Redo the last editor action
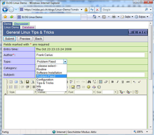This screenshot has width=154, height=135. tap(83, 82)
